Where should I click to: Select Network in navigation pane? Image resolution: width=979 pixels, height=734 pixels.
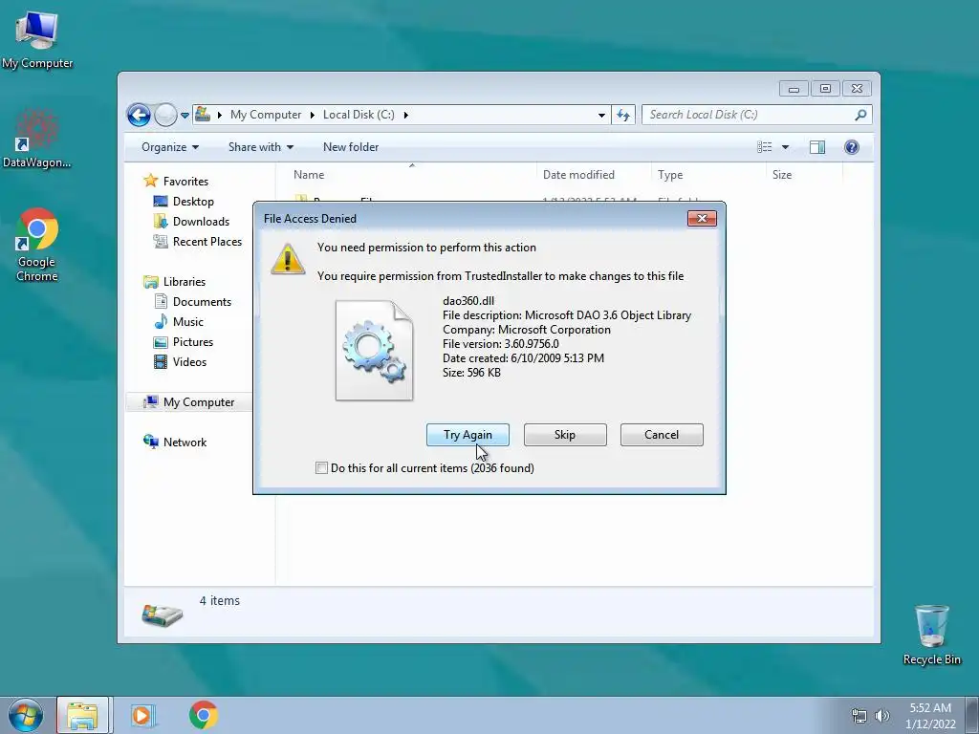(185, 442)
